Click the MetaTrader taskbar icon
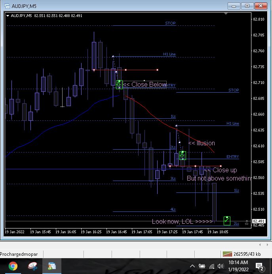272x274 pixels. [52, 266]
